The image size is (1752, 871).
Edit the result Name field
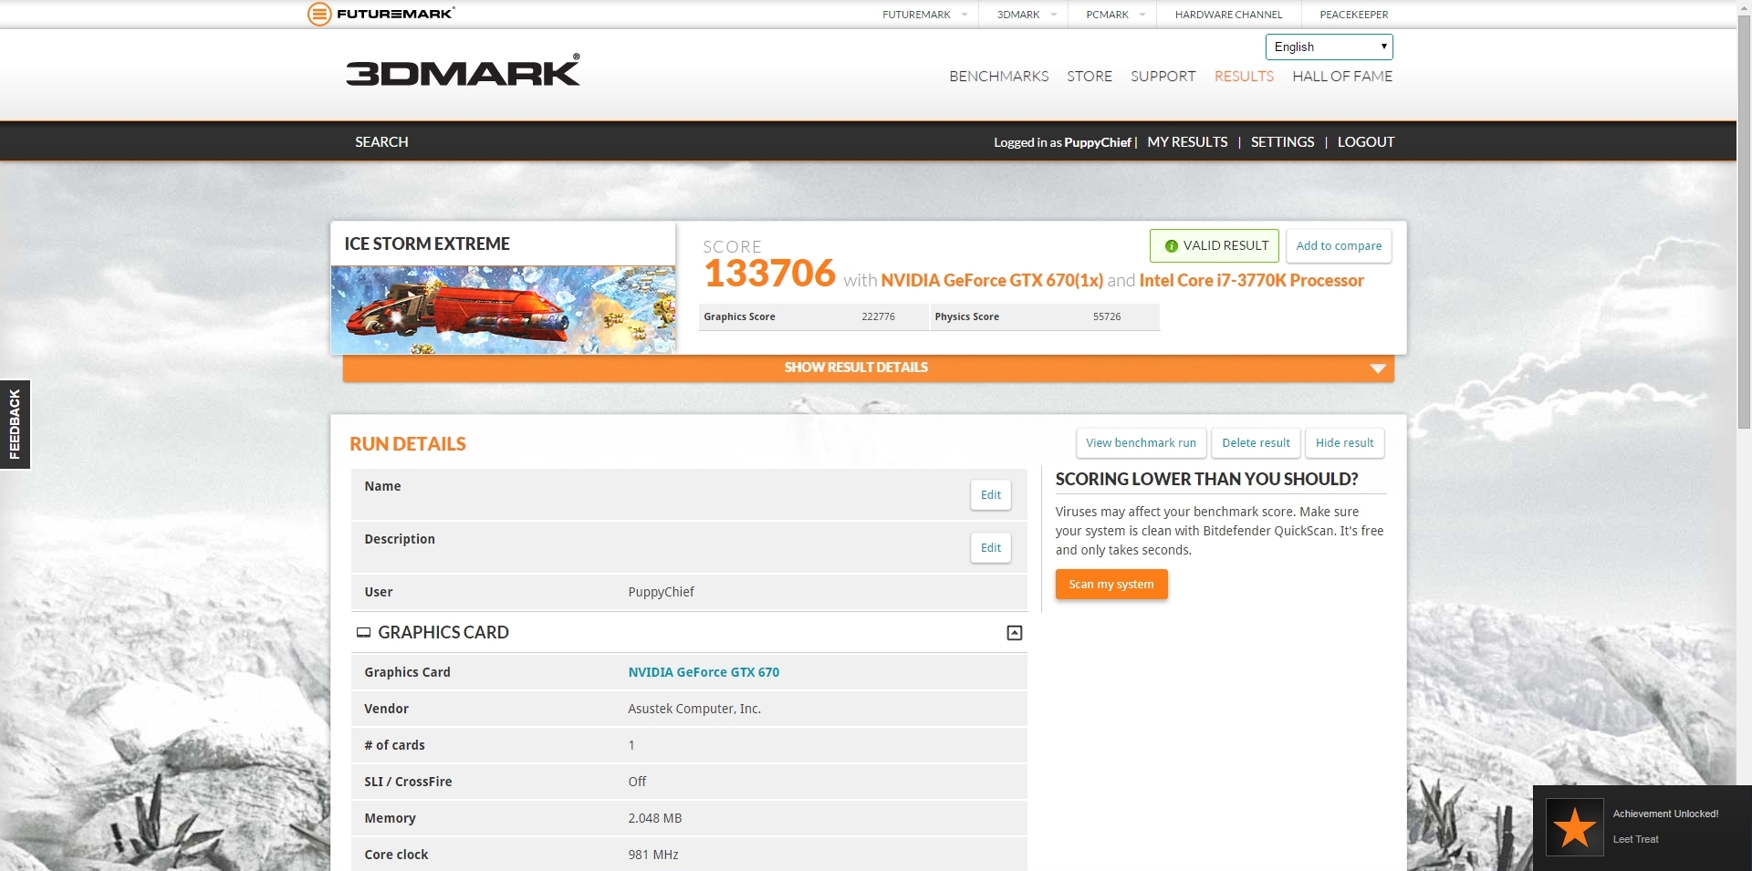tap(989, 494)
